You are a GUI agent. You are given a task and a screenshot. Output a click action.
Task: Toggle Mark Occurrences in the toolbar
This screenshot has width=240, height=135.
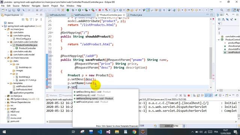[148, 10]
